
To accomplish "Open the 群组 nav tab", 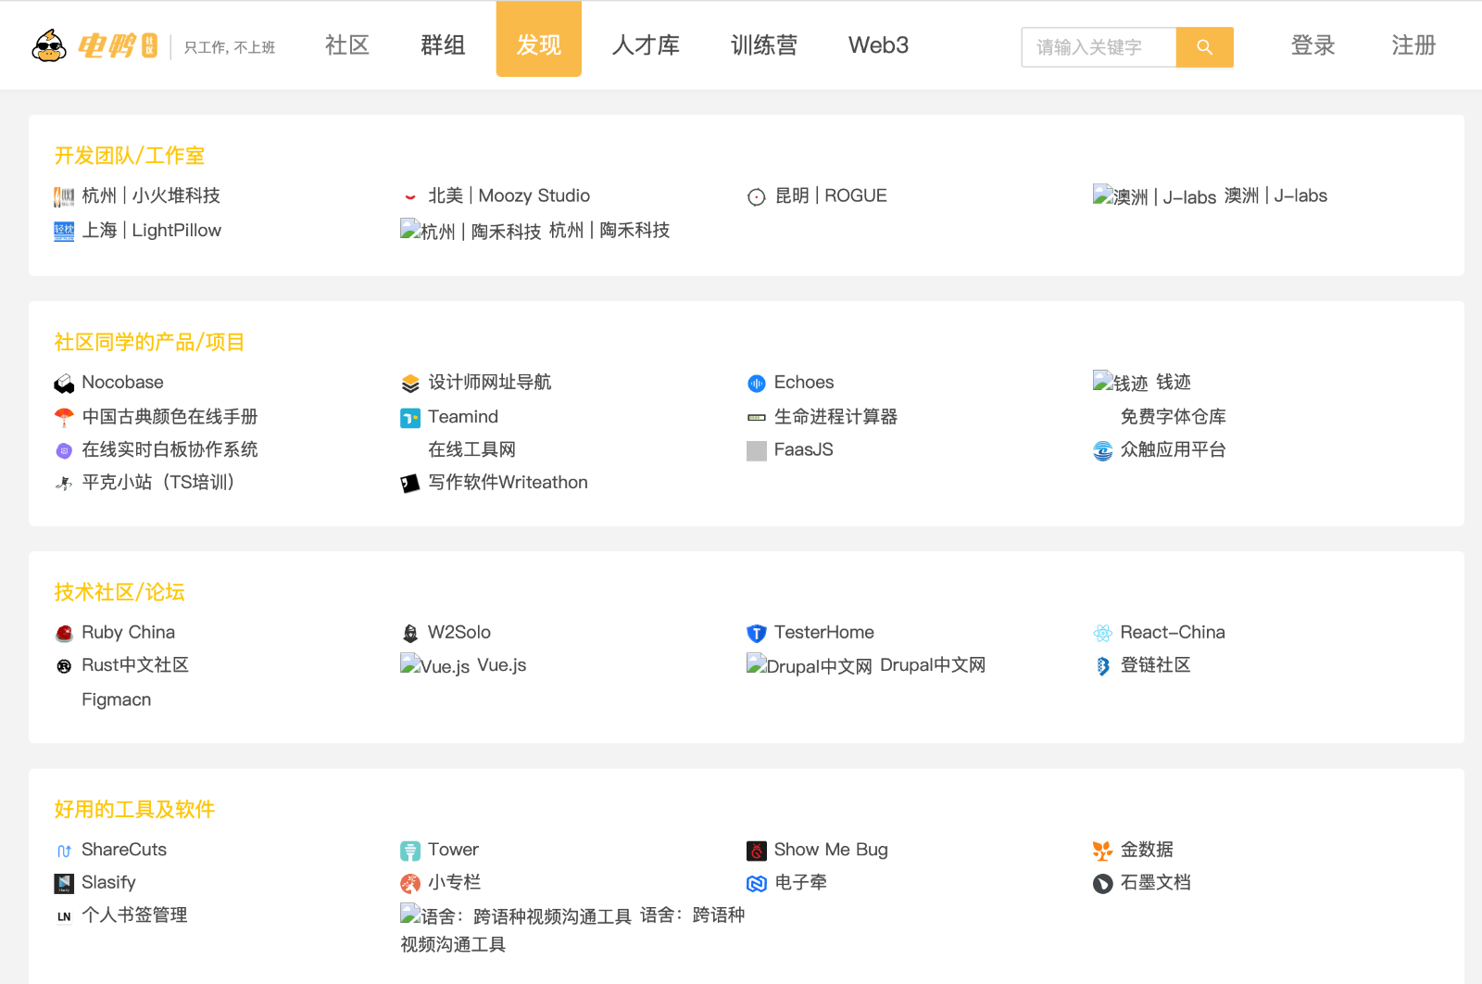I will [x=443, y=44].
